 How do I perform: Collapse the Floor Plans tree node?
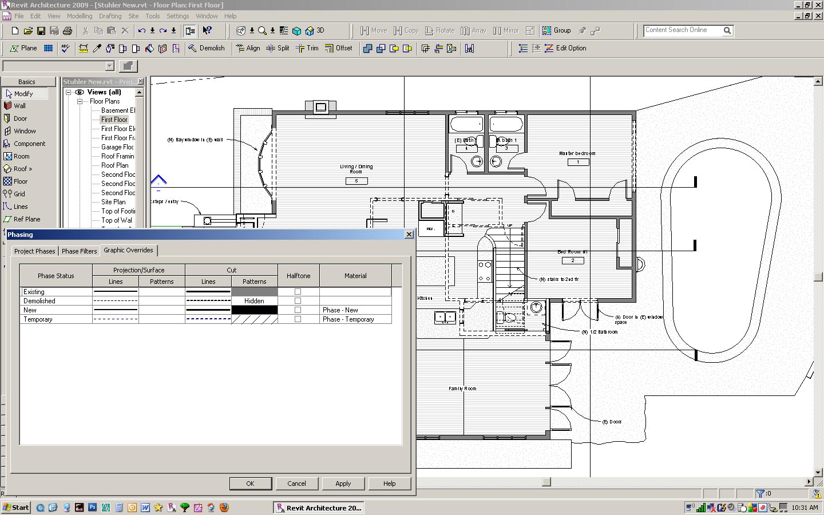pyautogui.click(x=80, y=101)
